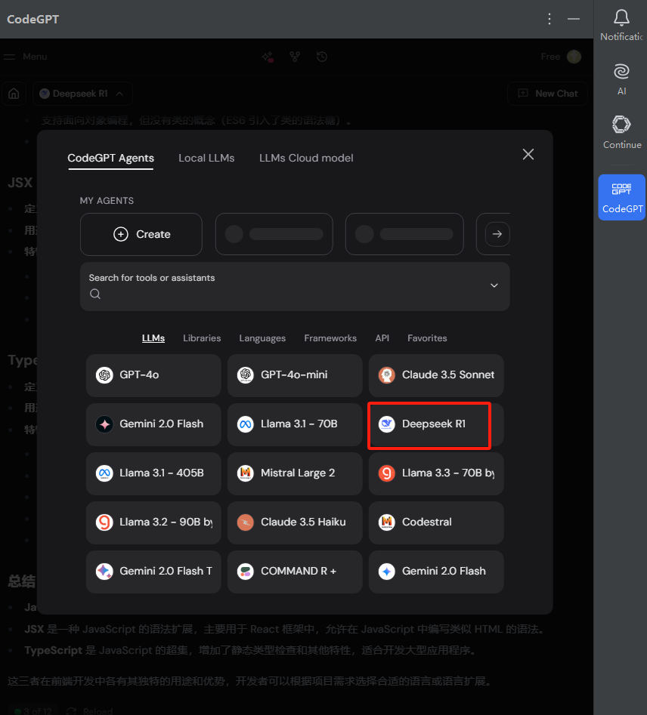The width and height of the screenshot is (647, 715).
Task: Open the Continue plugin icon
Action: point(621,124)
